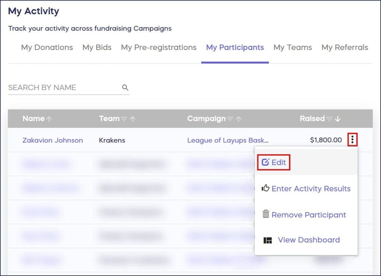
Task: Go to the My Bids tab
Action: (x=97, y=48)
